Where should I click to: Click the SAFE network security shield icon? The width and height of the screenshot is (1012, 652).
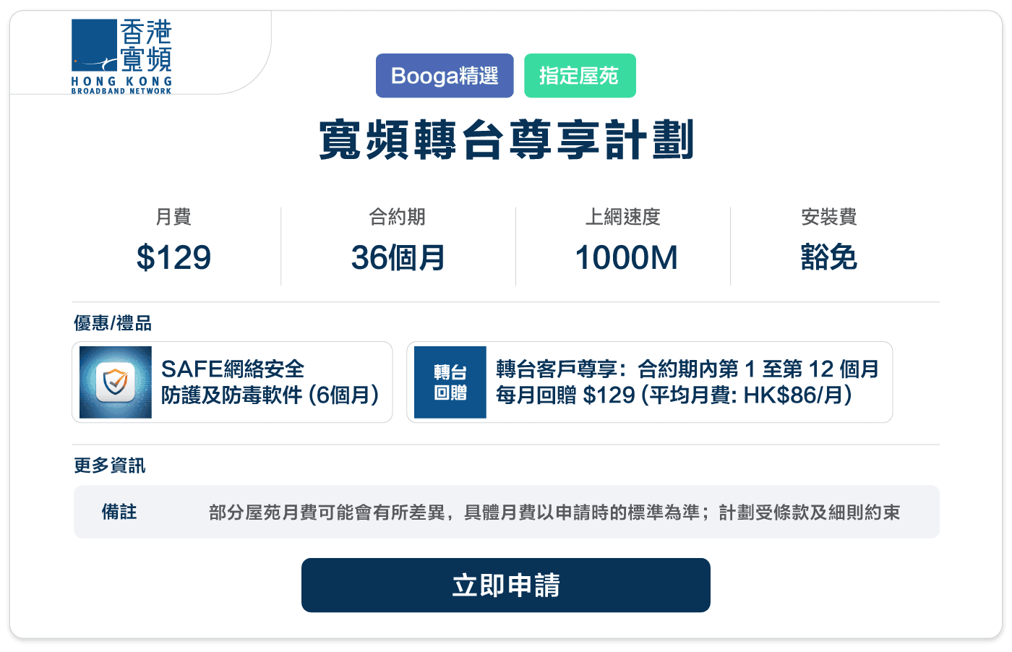(116, 382)
